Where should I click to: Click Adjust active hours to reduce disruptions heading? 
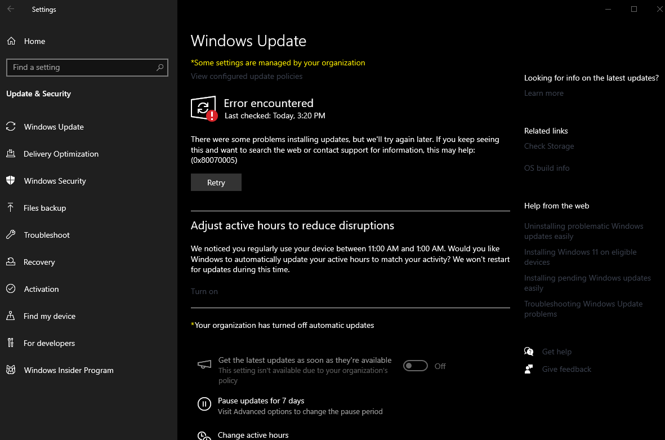point(293,226)
